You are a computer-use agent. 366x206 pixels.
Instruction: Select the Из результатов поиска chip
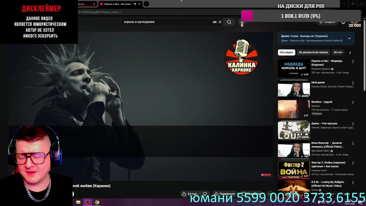pos(313,52)
